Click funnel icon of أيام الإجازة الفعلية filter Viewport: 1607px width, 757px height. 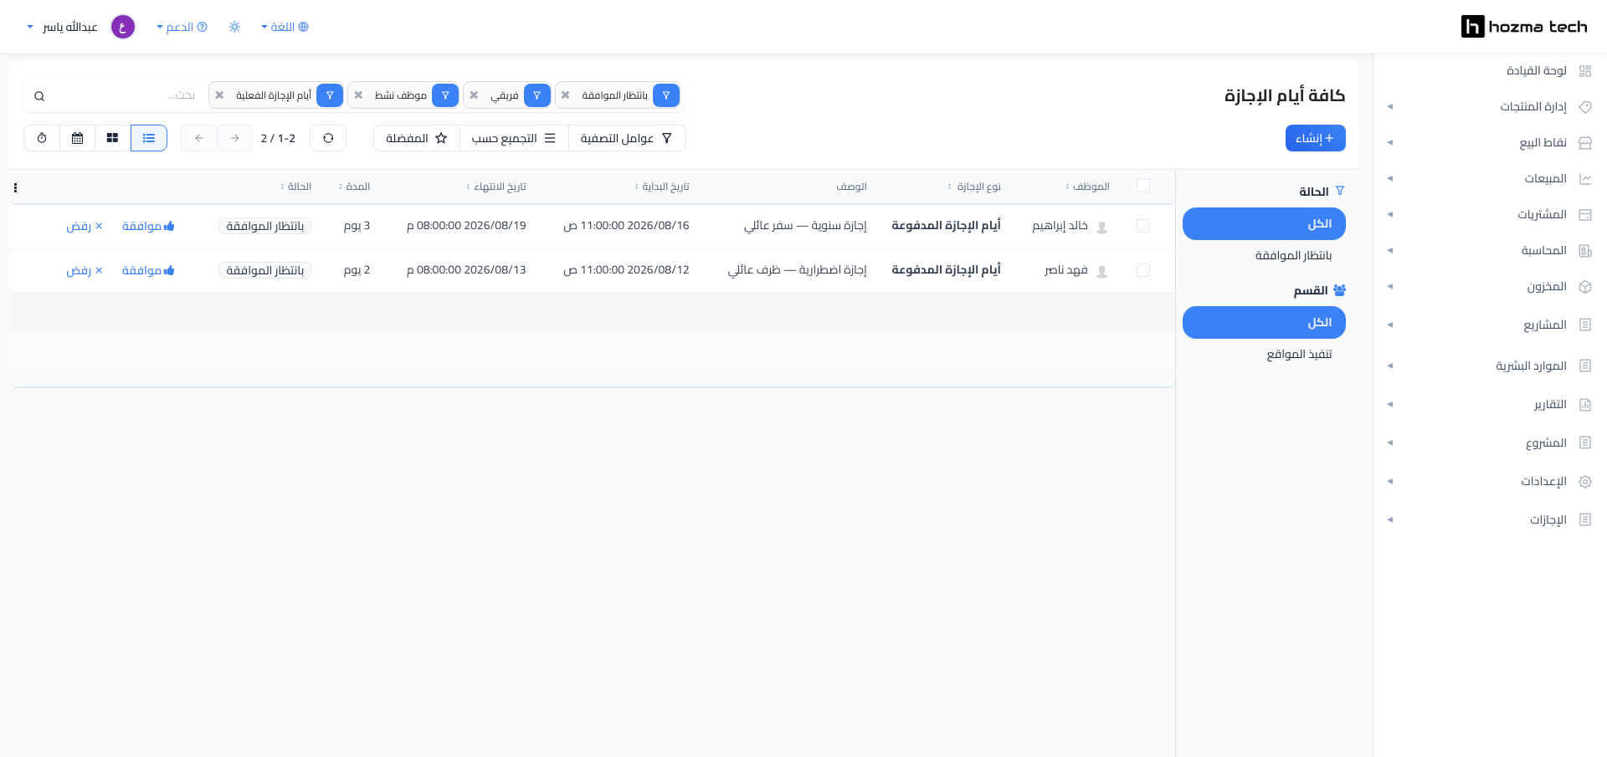[x=330, y=95]
